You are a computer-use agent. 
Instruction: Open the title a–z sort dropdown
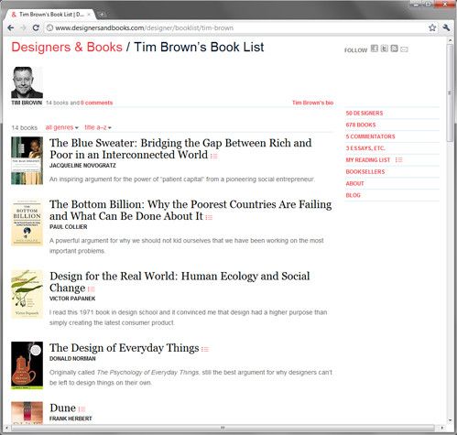click(98, 127)
